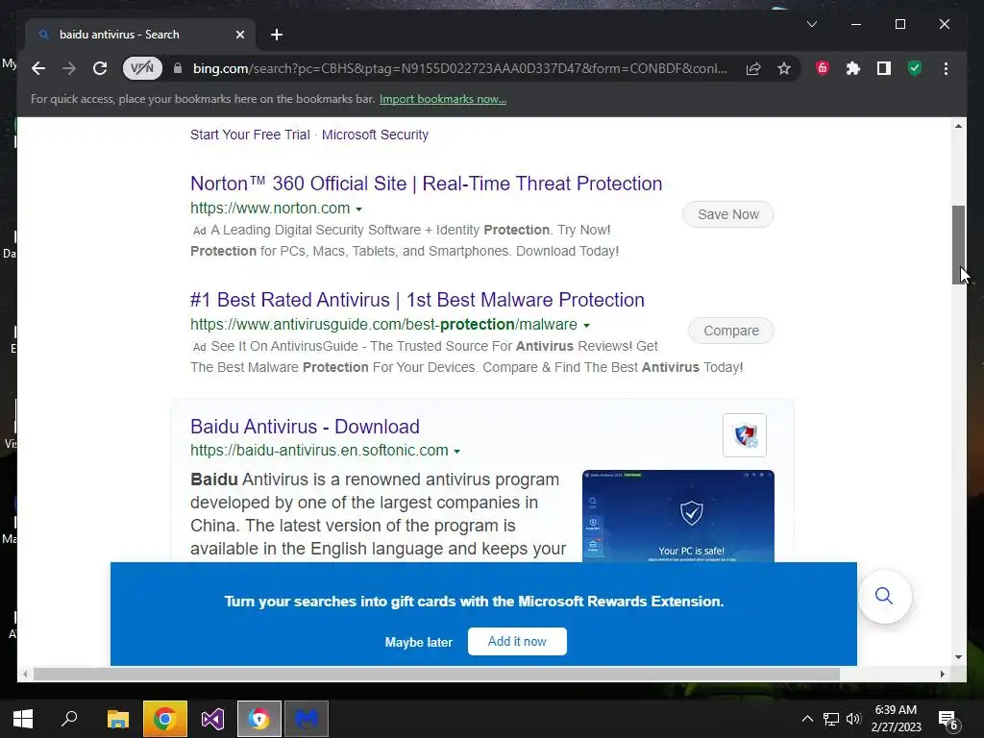
Task: Open #1 Best Rated Antivirus result
Action: point(417,300)
